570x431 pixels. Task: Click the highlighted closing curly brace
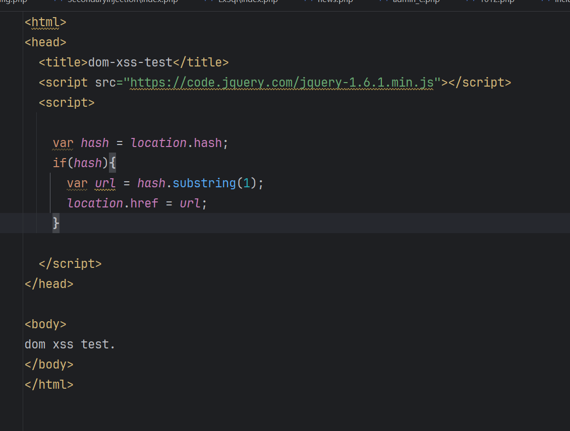pos(56,223)
